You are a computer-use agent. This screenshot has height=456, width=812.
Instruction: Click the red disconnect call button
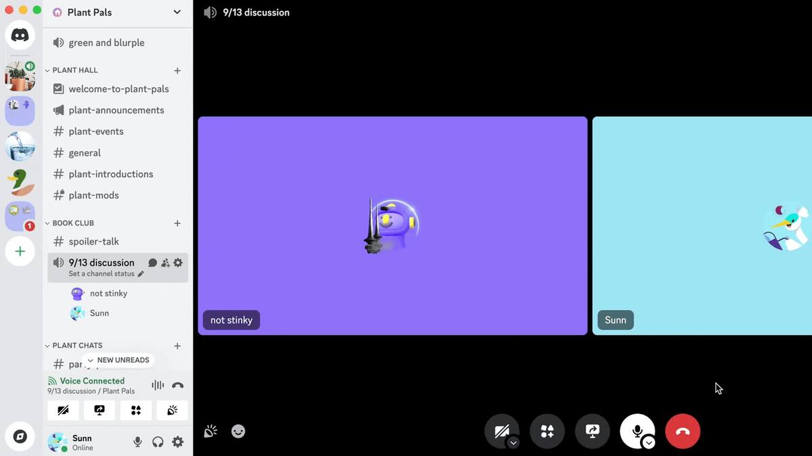[x=682, y=431]
